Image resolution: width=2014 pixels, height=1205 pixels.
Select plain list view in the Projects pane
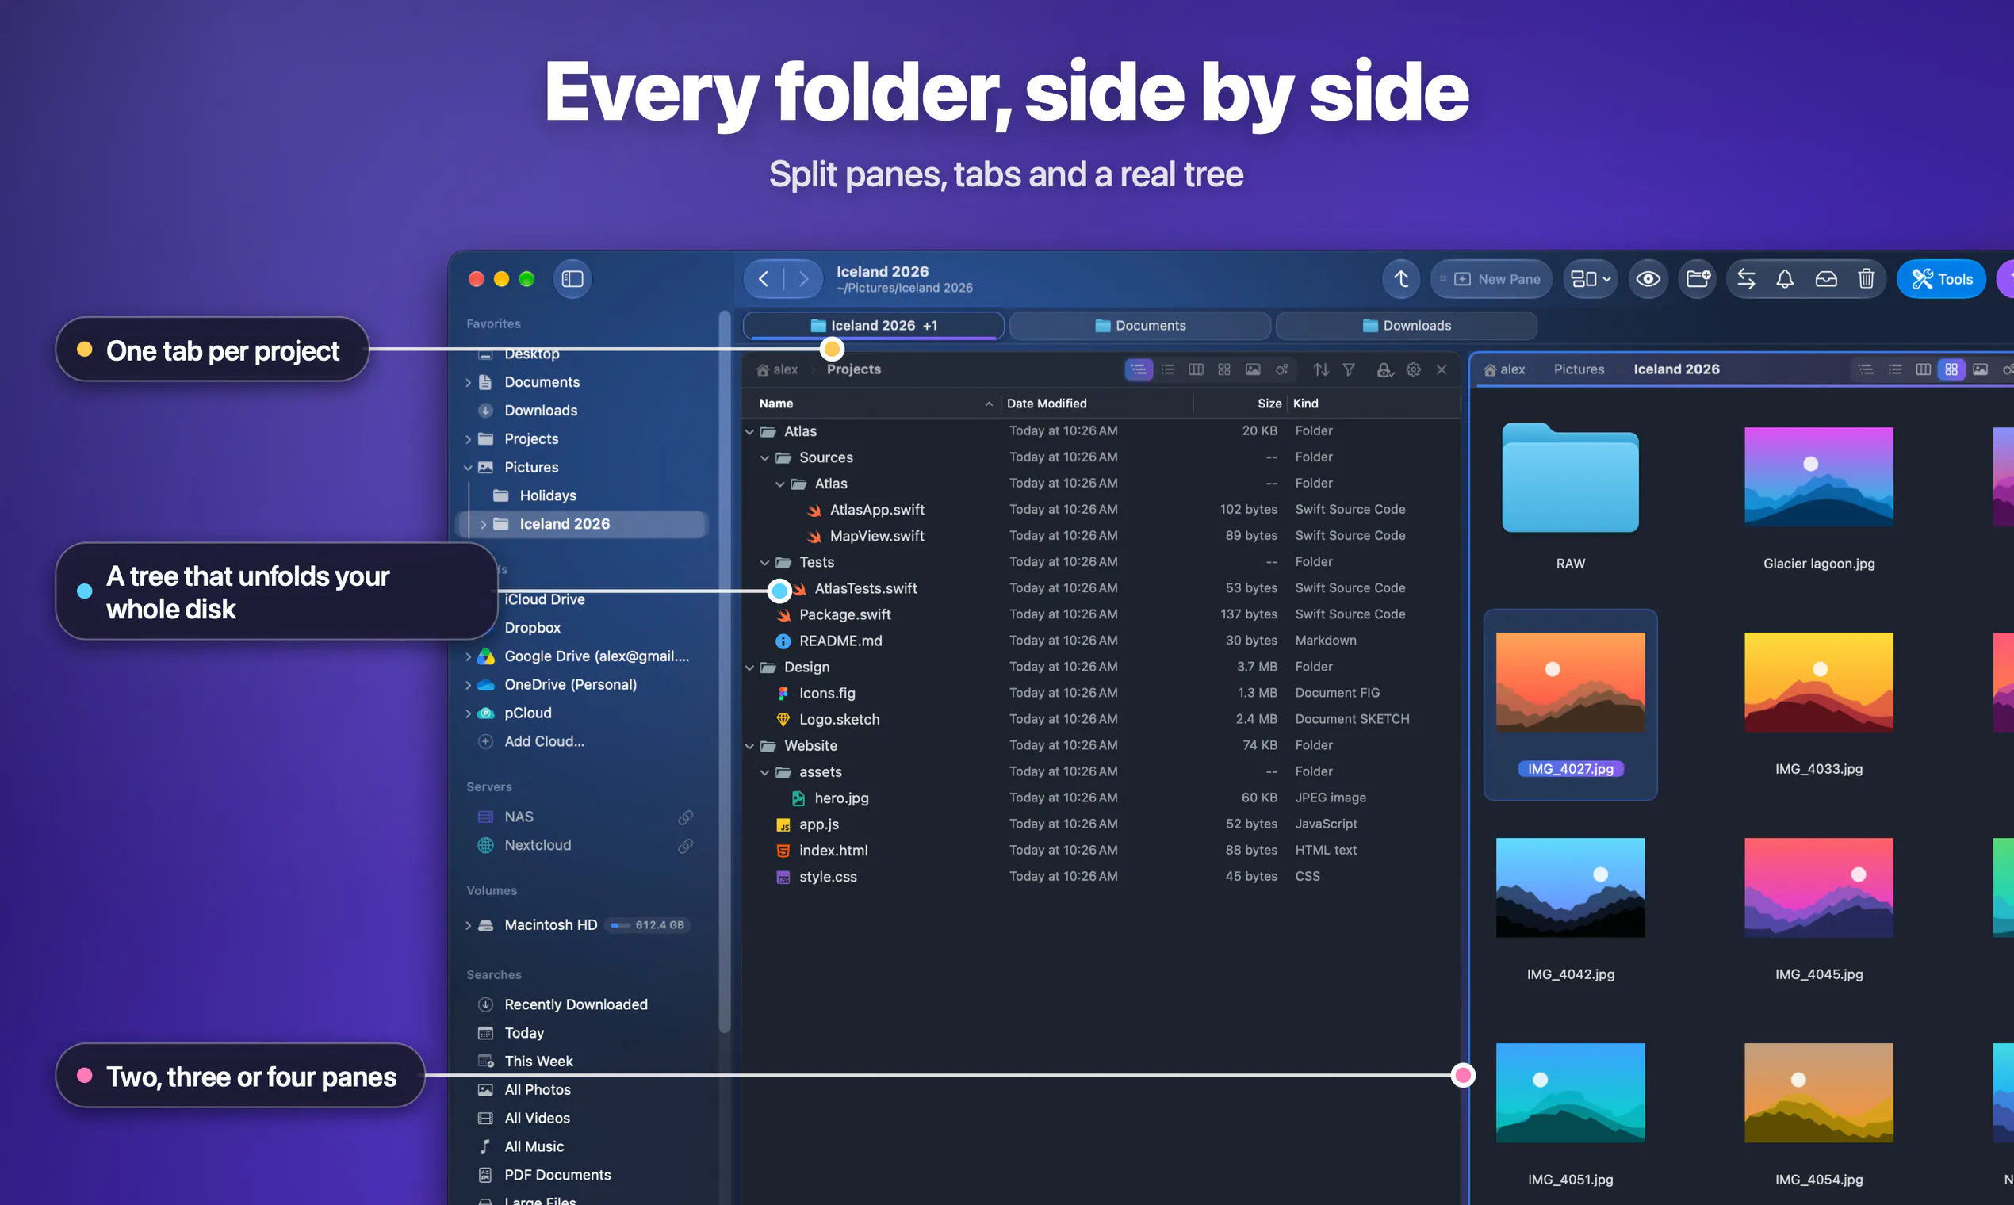1168,369
